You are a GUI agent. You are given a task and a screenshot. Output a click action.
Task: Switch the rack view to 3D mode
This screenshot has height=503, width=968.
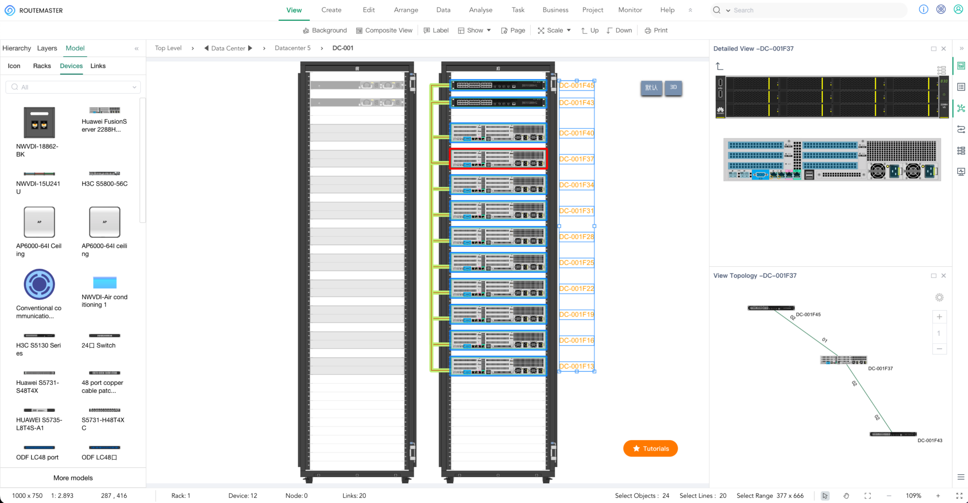(x=673, y=87)
